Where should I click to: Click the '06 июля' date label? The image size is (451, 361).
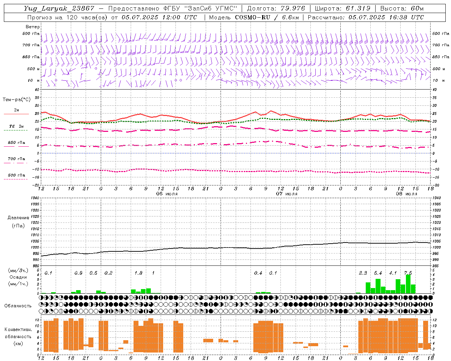tap(167, 194)
